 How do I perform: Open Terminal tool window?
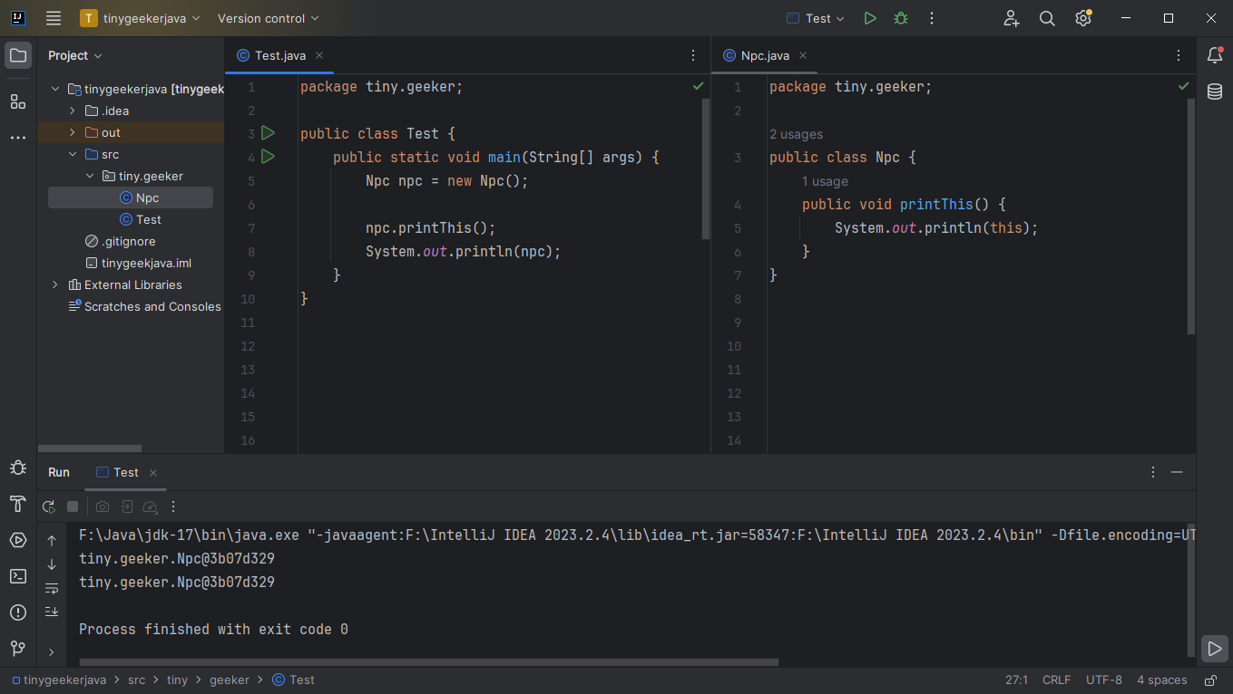click(17, 576)
